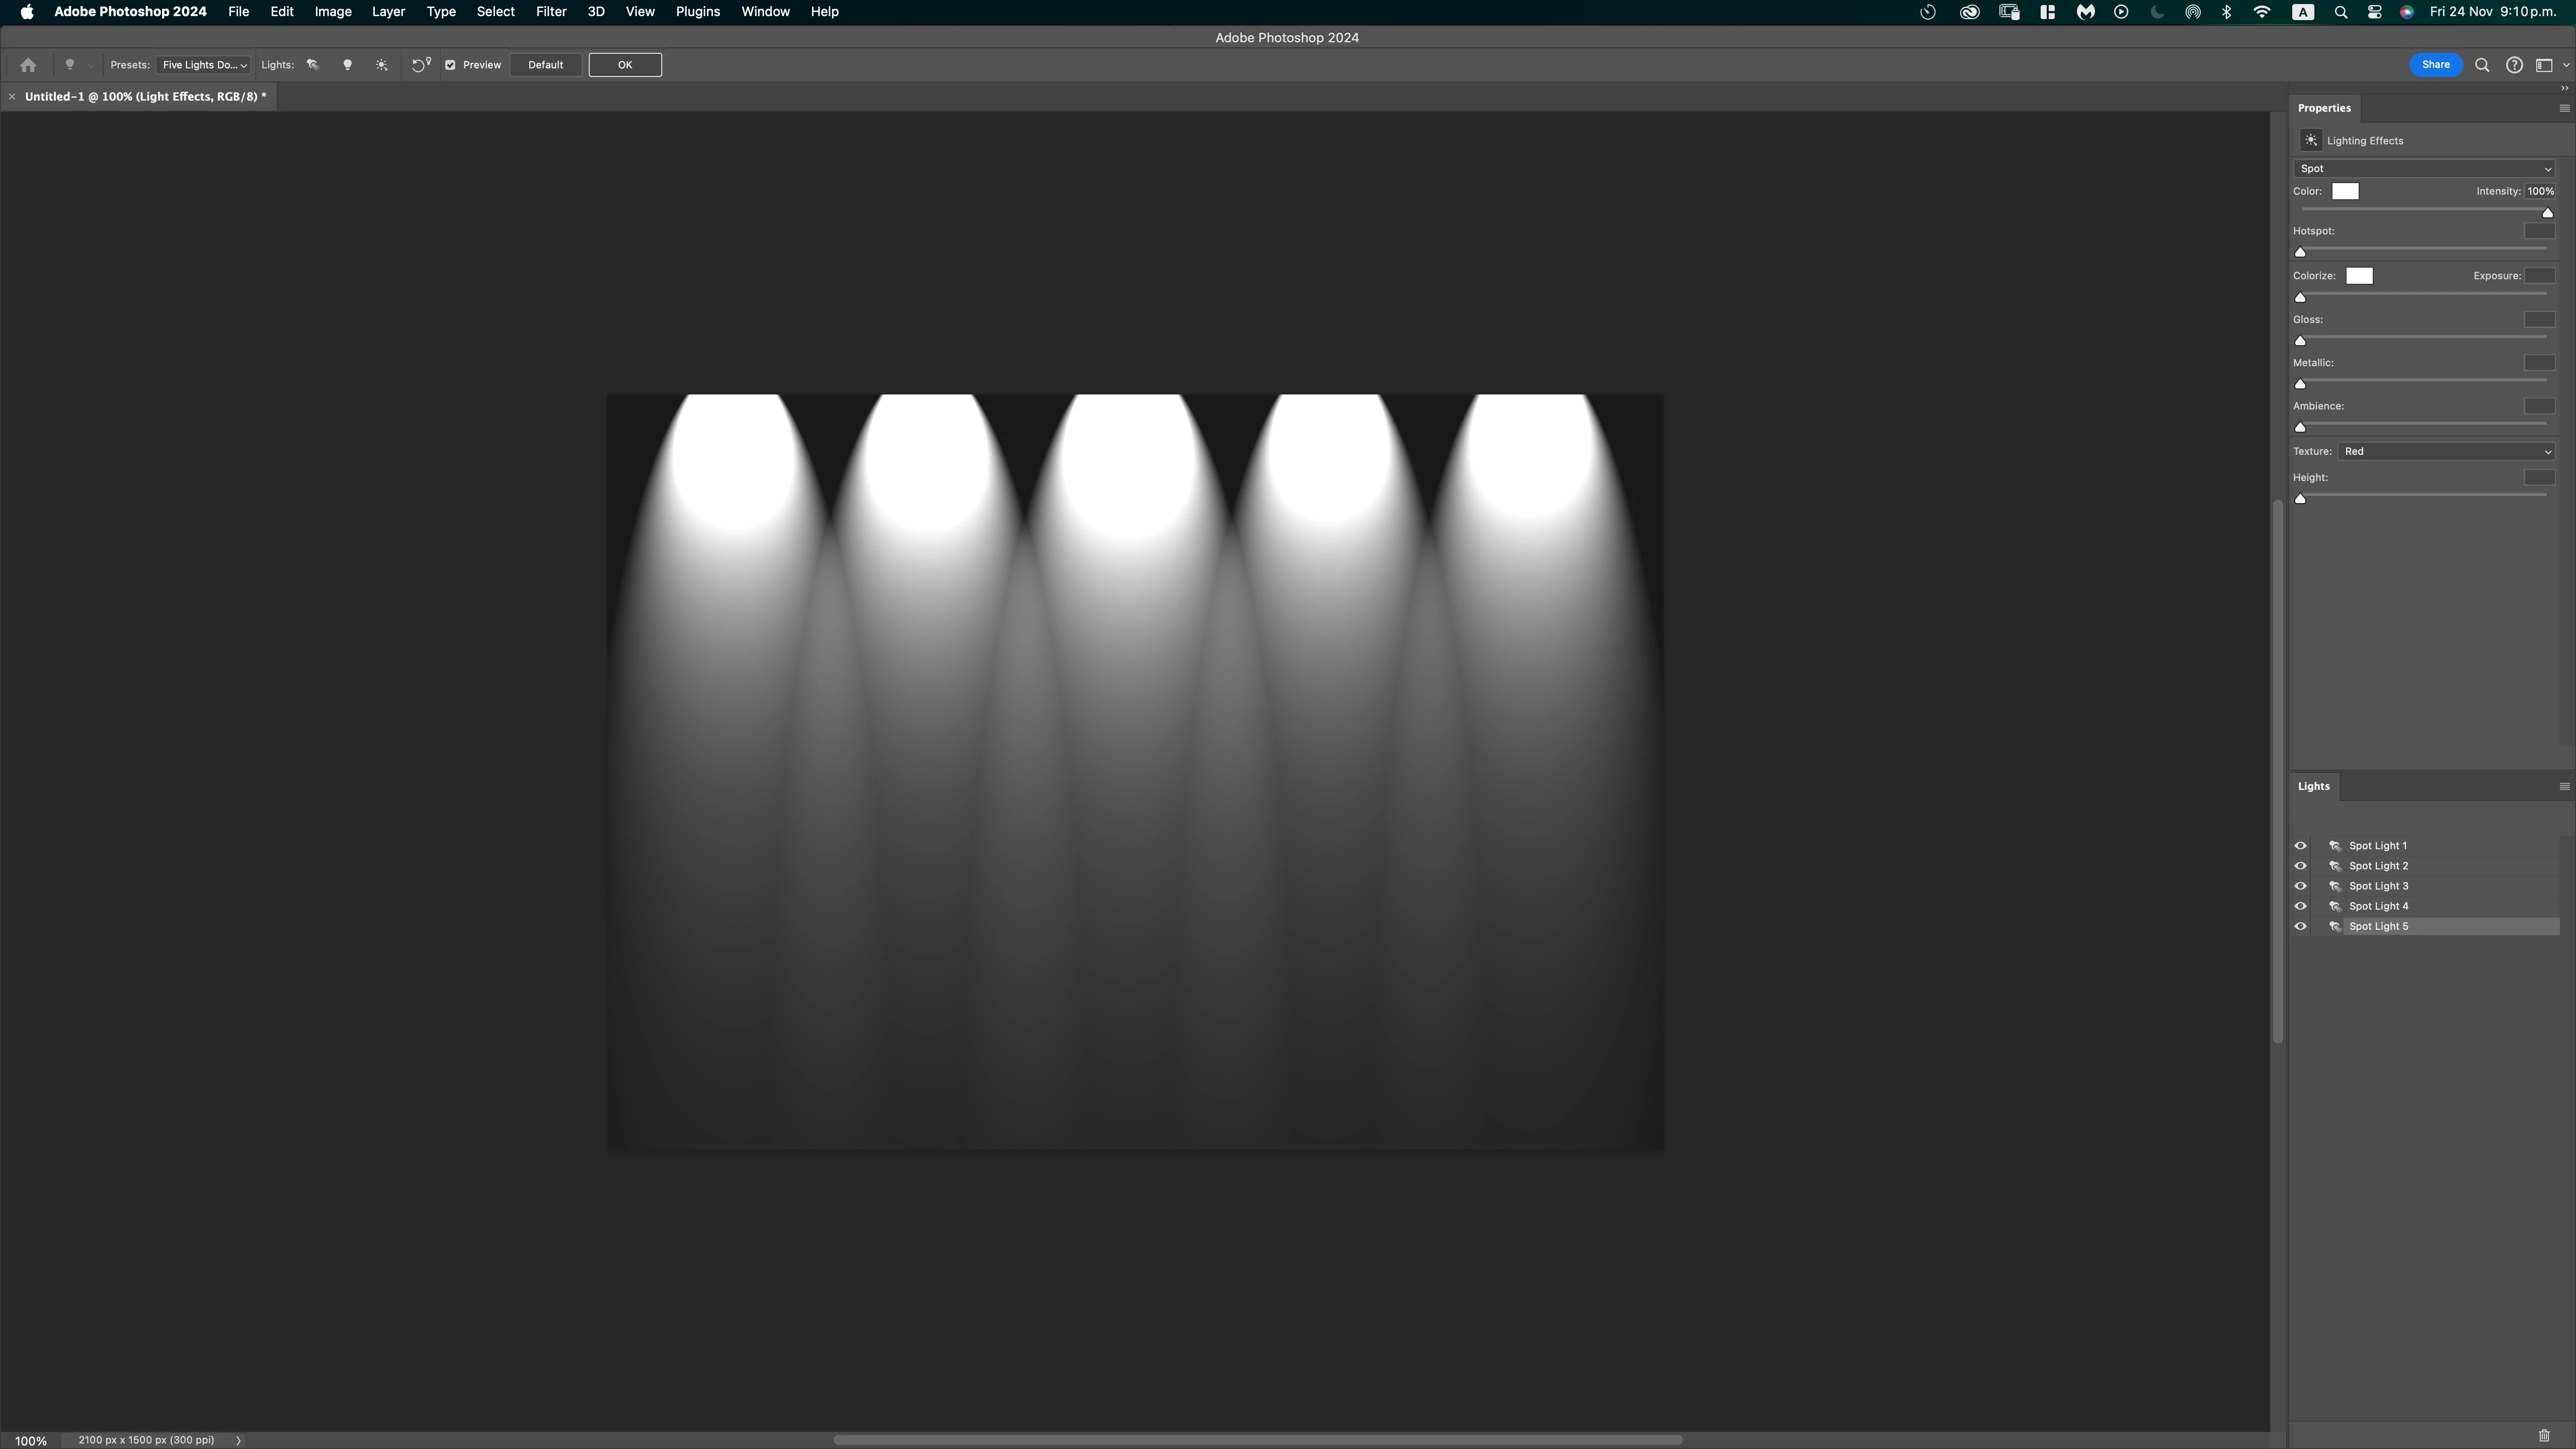Open the Filter menu
2576x1449 pixels.
coord(551,12)
